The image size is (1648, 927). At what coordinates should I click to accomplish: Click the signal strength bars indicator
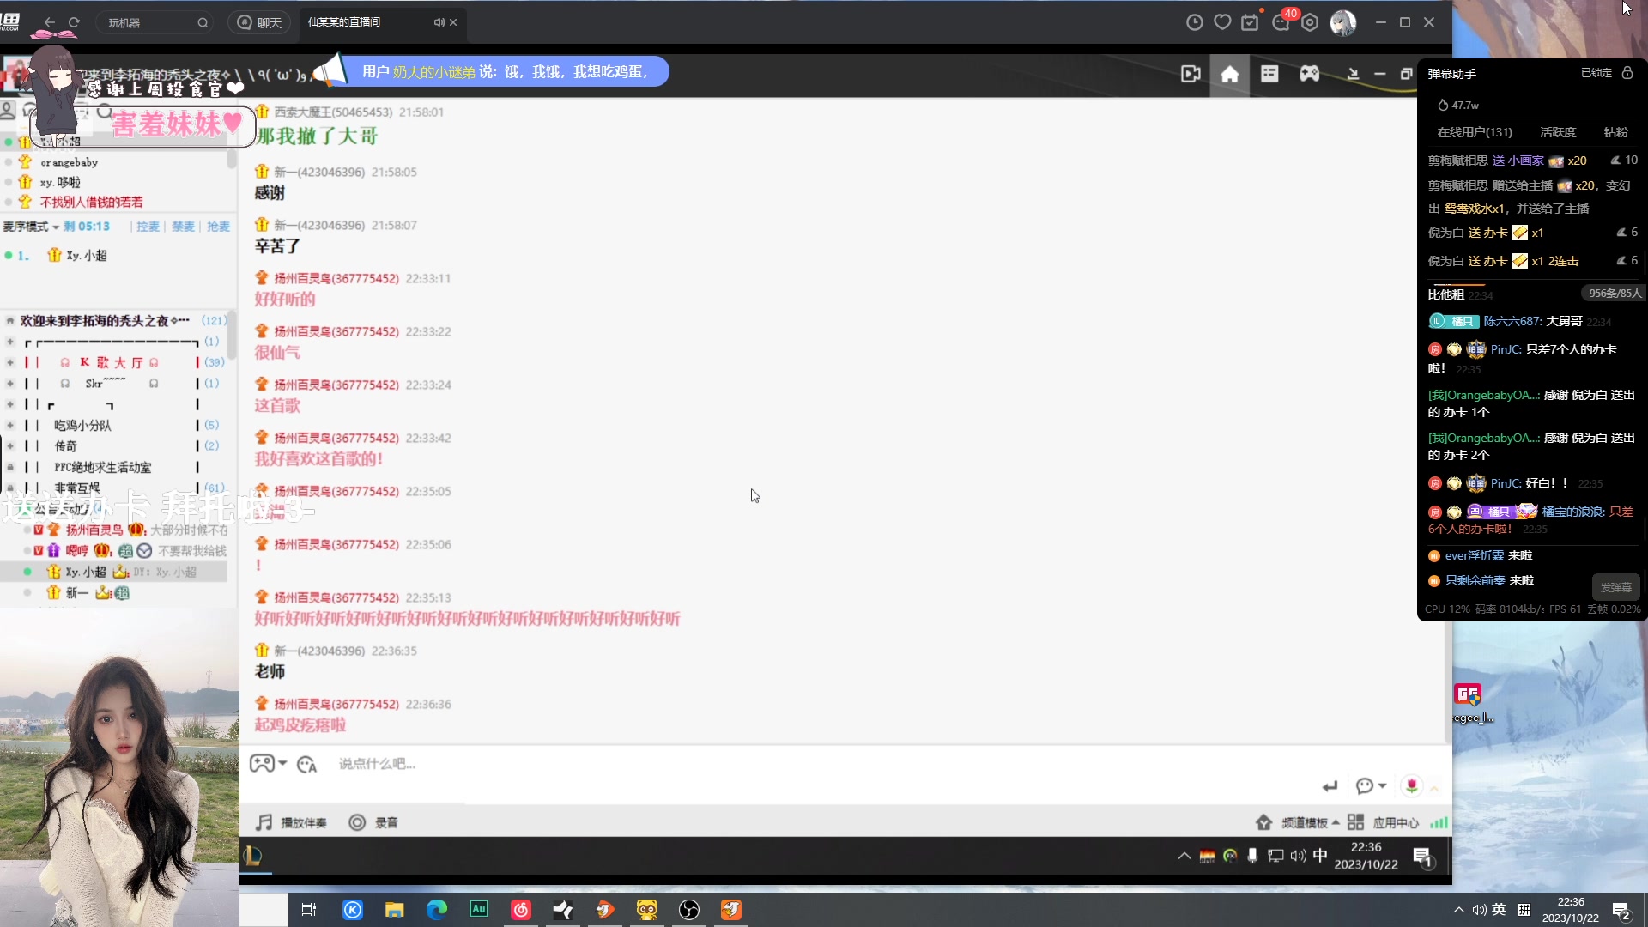1439,822
